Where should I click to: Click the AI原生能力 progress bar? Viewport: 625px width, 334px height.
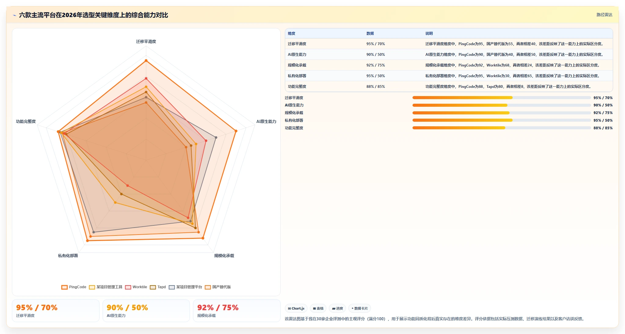(x=501, y=105)
